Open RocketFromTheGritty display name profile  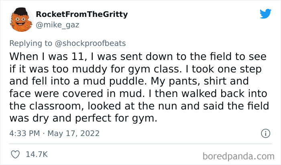point(81,14)
